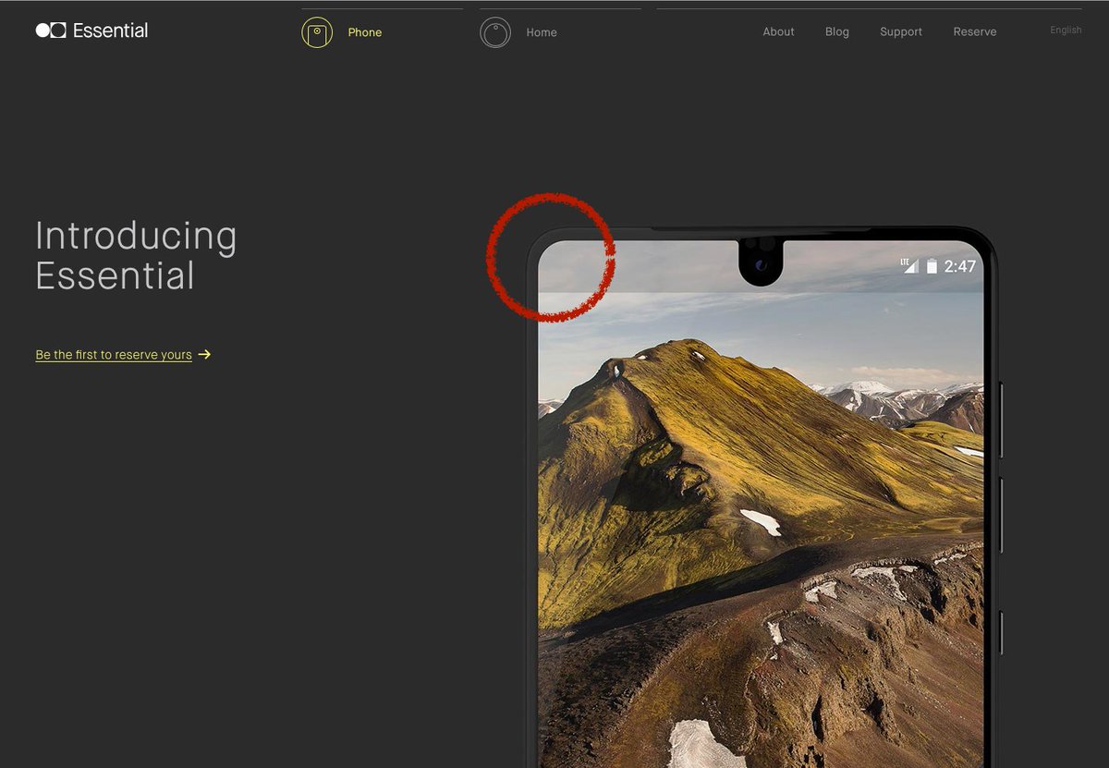Click the Essential logo icon
1109x768 pixels.
pyautogui.click(x=51, y=30)
